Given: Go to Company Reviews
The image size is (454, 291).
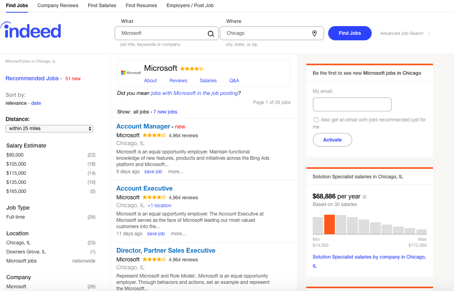Looking at the screenshot, I should tap(58, 6).
